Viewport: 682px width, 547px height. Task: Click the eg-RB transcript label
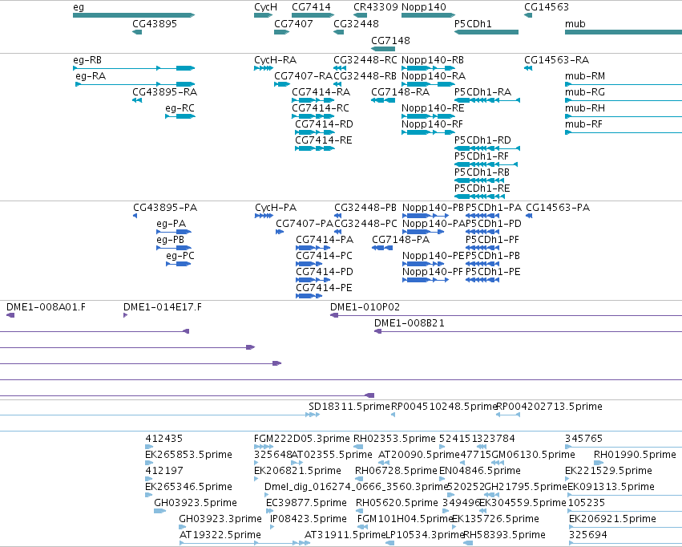pyautogui.click(x=87, y=60)
